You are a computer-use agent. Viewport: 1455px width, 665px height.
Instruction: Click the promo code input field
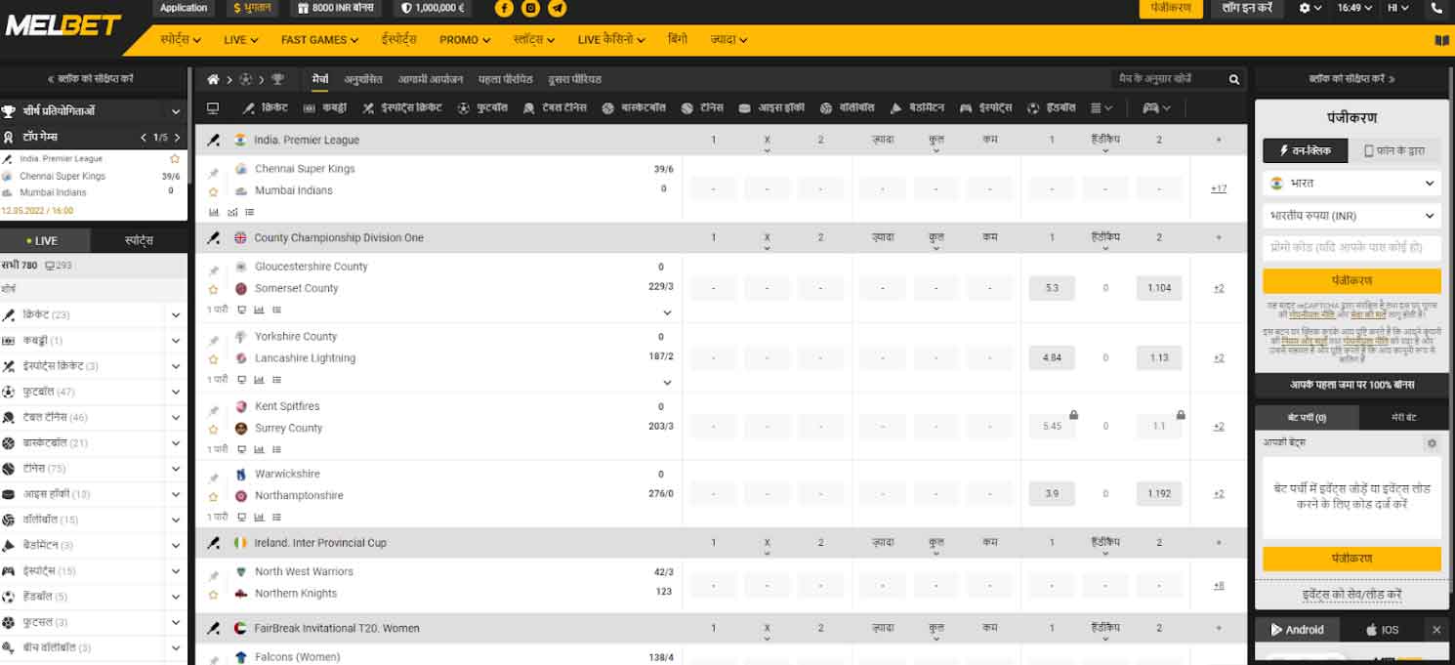point(1351,248)
